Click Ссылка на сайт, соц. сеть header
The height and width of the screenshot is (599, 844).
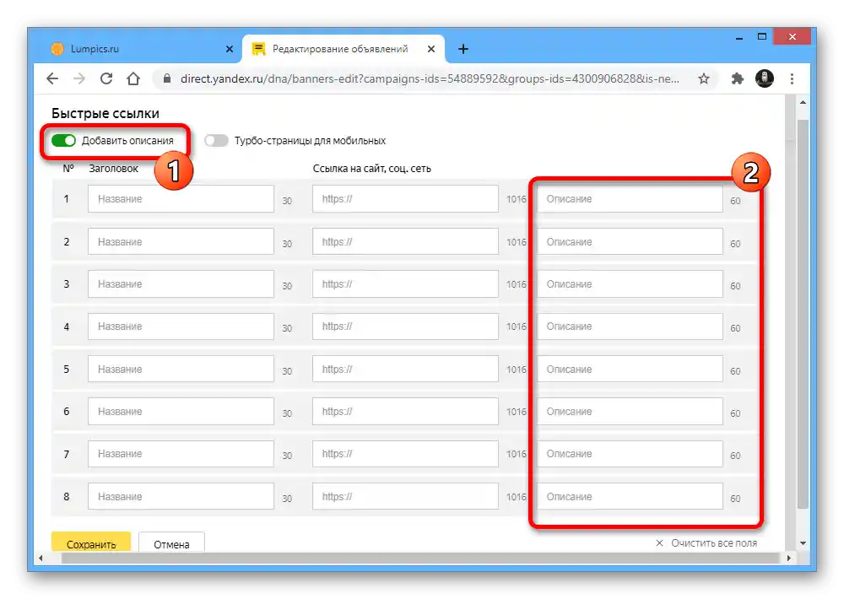coord(372,169)
